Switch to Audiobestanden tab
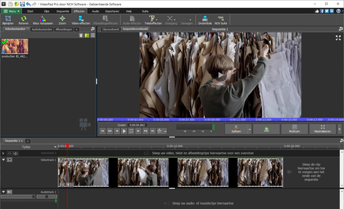This screenshot has width=344, height=209. click(42, 29)
